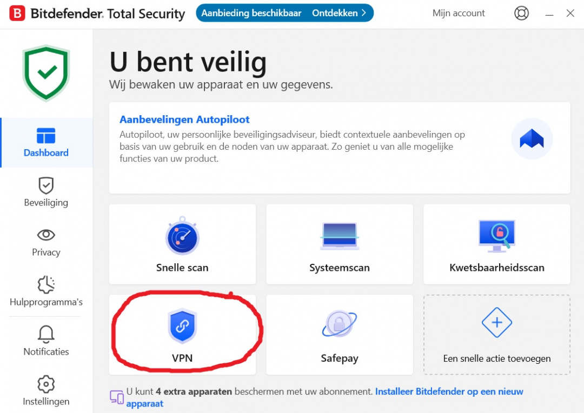Click Aanbevelingen Autopiloot heading link
The image size is (584, 413).
click(184, 119)
